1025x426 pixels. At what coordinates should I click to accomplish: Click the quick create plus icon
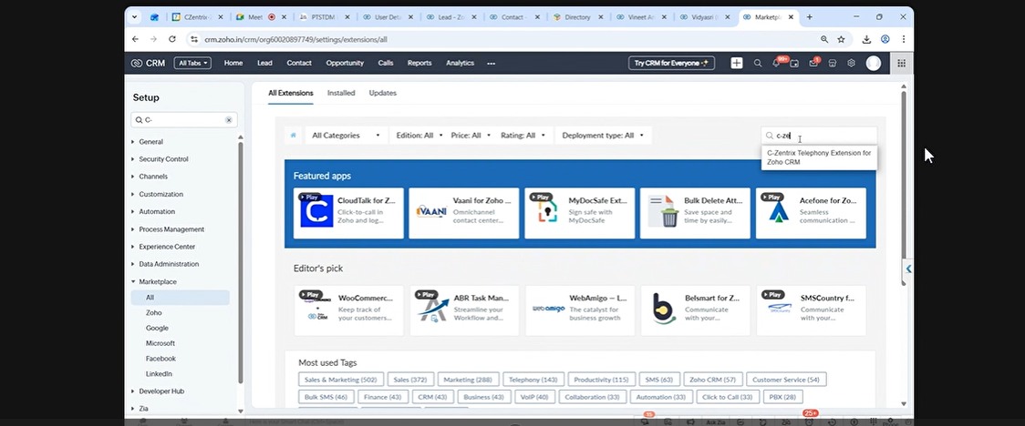[736, 63]
